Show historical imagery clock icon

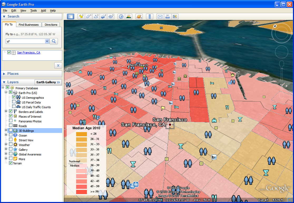[x=121, y=17]
